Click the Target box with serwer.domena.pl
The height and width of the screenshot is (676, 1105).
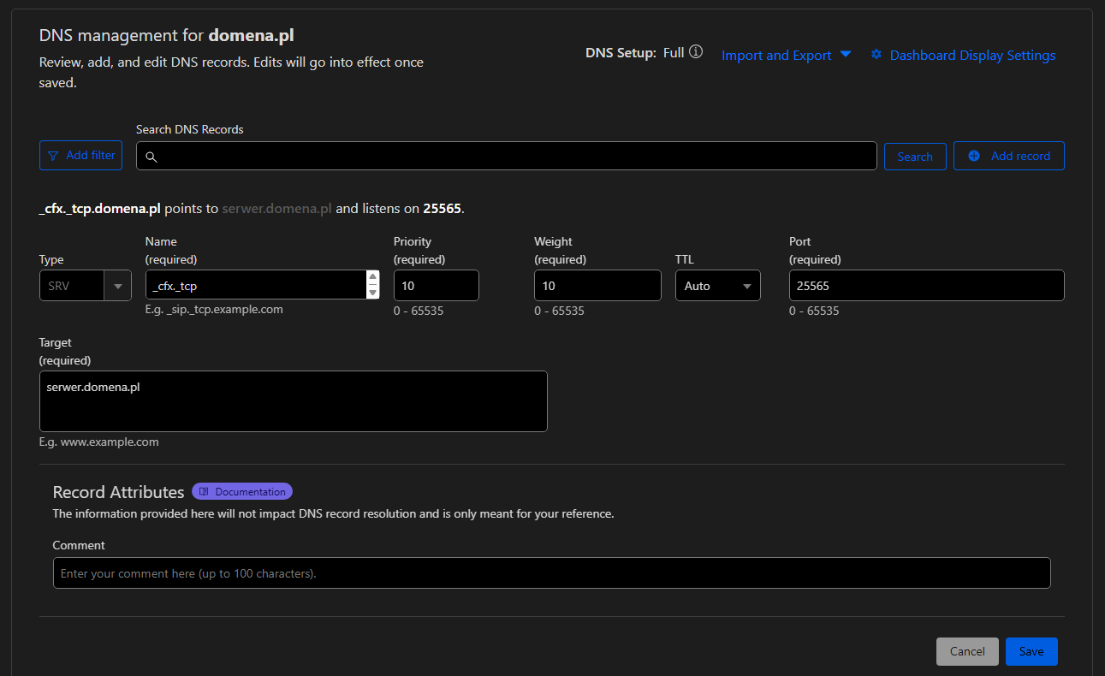pyautogui.click(x=293, y=400)
